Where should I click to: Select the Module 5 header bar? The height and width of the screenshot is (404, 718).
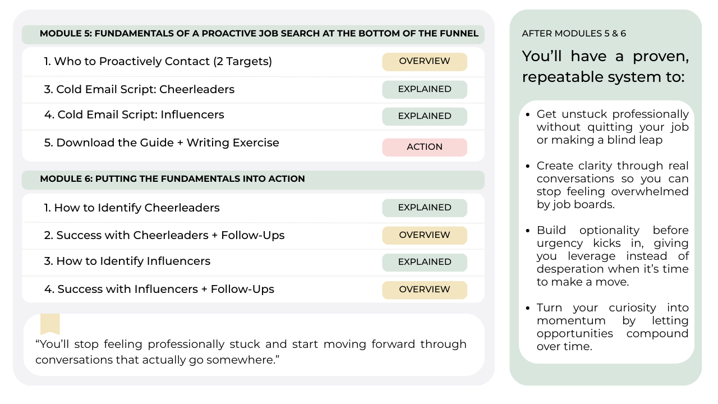[x=253, y=34]
